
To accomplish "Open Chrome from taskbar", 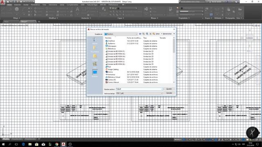I will tap(56, 144).
